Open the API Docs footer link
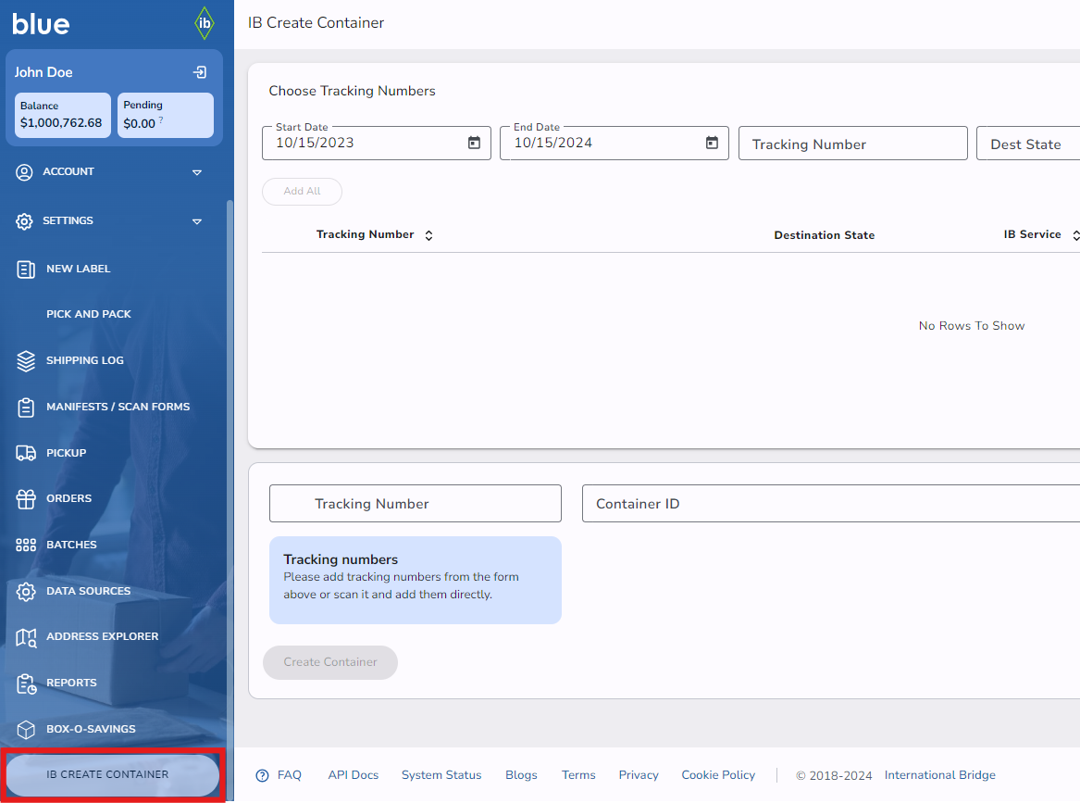 point(353,775)
